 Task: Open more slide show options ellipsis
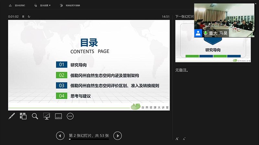pyautogui.click(x=70, y=116)
